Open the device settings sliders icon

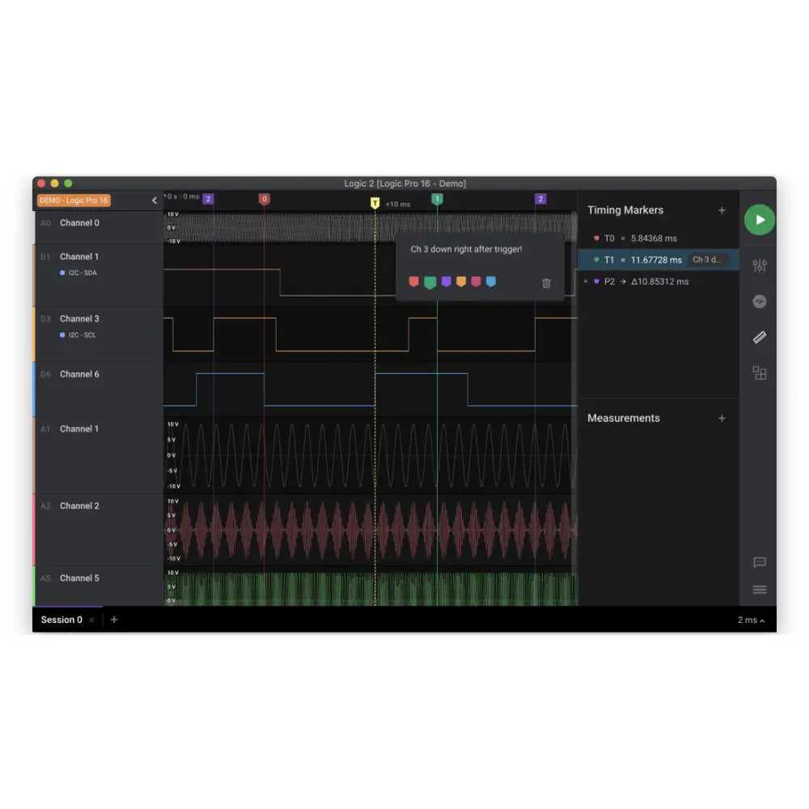pos(759,265)
